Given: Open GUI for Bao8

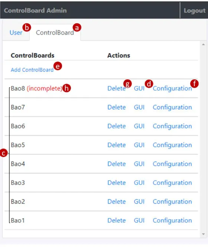Looking at the screenshot, I should tap(139, 89).
